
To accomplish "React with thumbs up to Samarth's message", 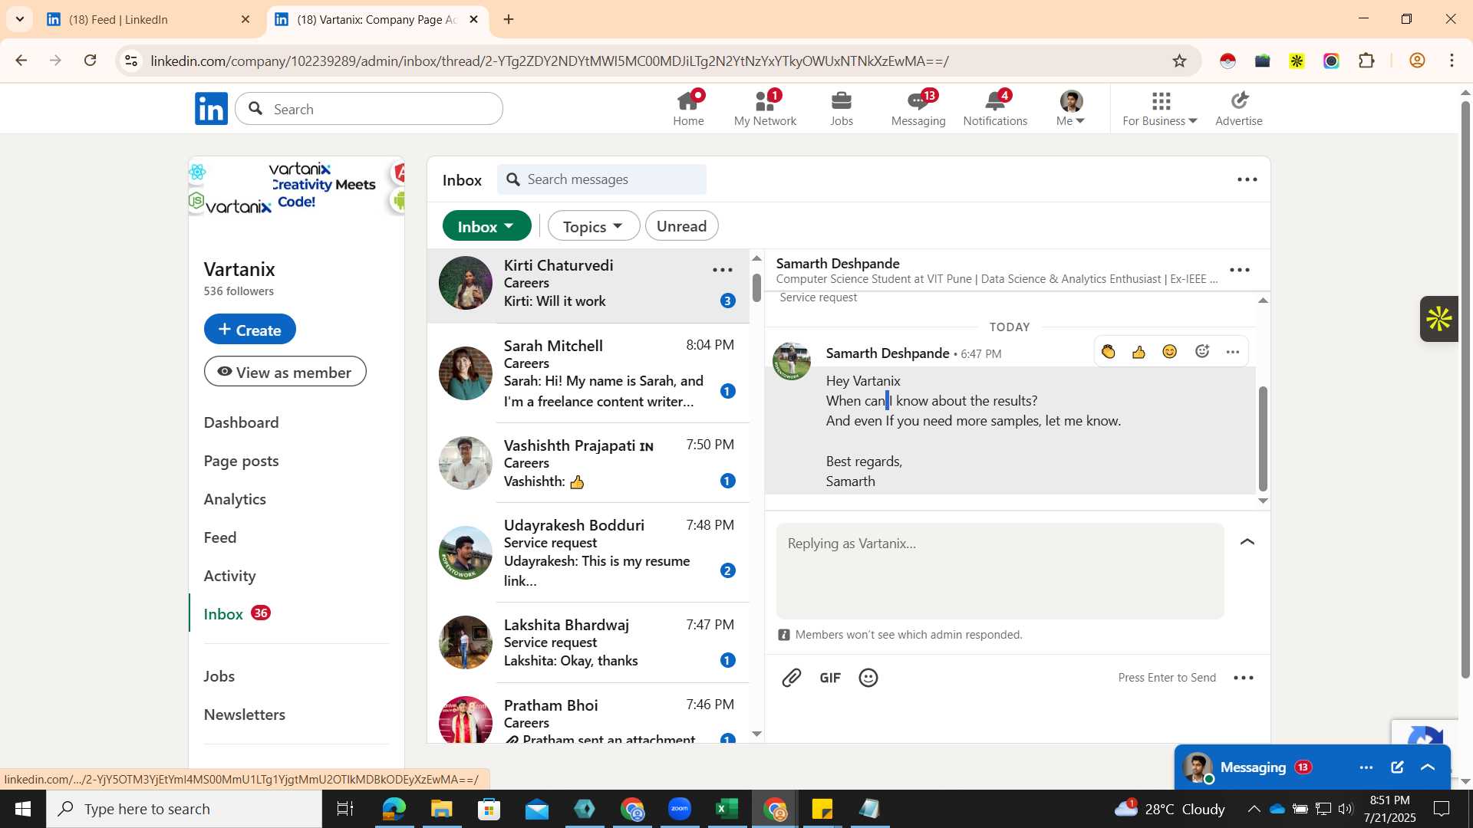I will (x=1139, y=352).
